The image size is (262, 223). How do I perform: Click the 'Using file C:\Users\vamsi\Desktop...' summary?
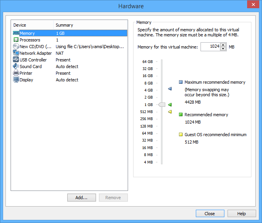tap(90, 47)
